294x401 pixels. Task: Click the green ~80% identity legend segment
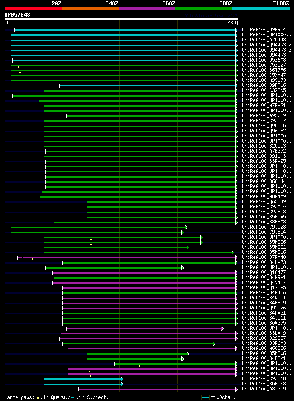coord(204,8)
